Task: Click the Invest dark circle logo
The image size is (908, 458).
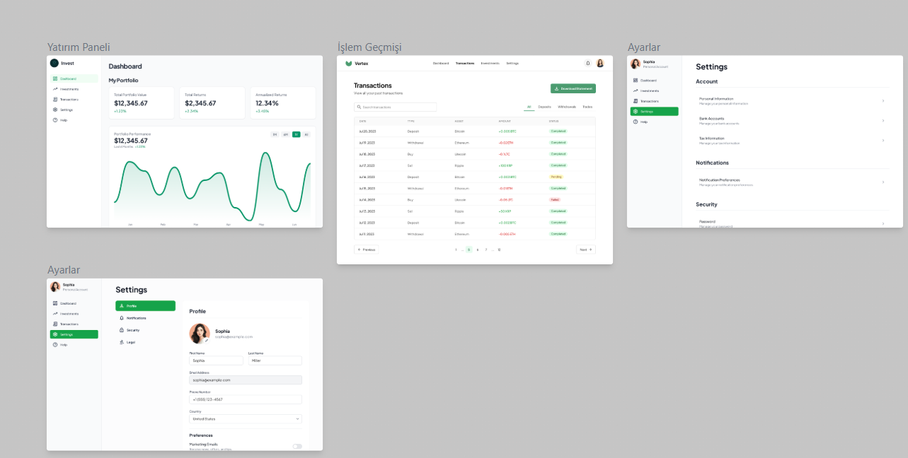Action: (x=54, y=63)
